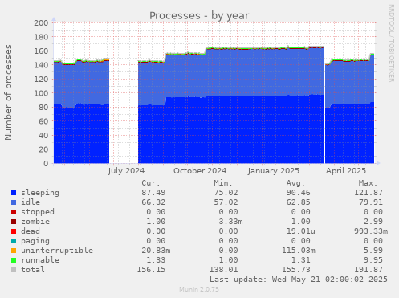Click dead average value 19.01u
The width and height of the screenshot is (399, 298).
301,231
